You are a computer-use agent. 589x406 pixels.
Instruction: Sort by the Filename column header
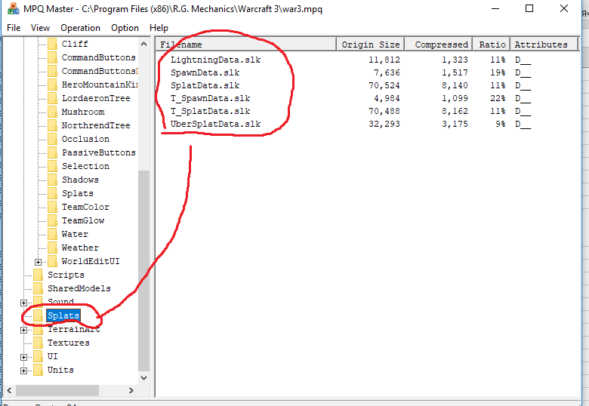point(246,45)
